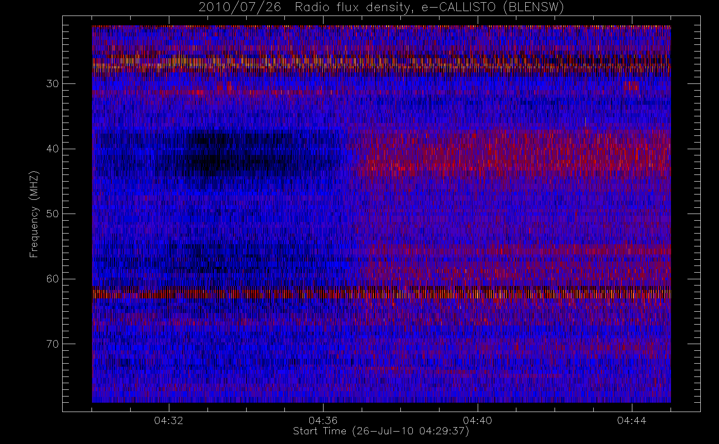Click the 50 frequency tick label

coord(52,214)
